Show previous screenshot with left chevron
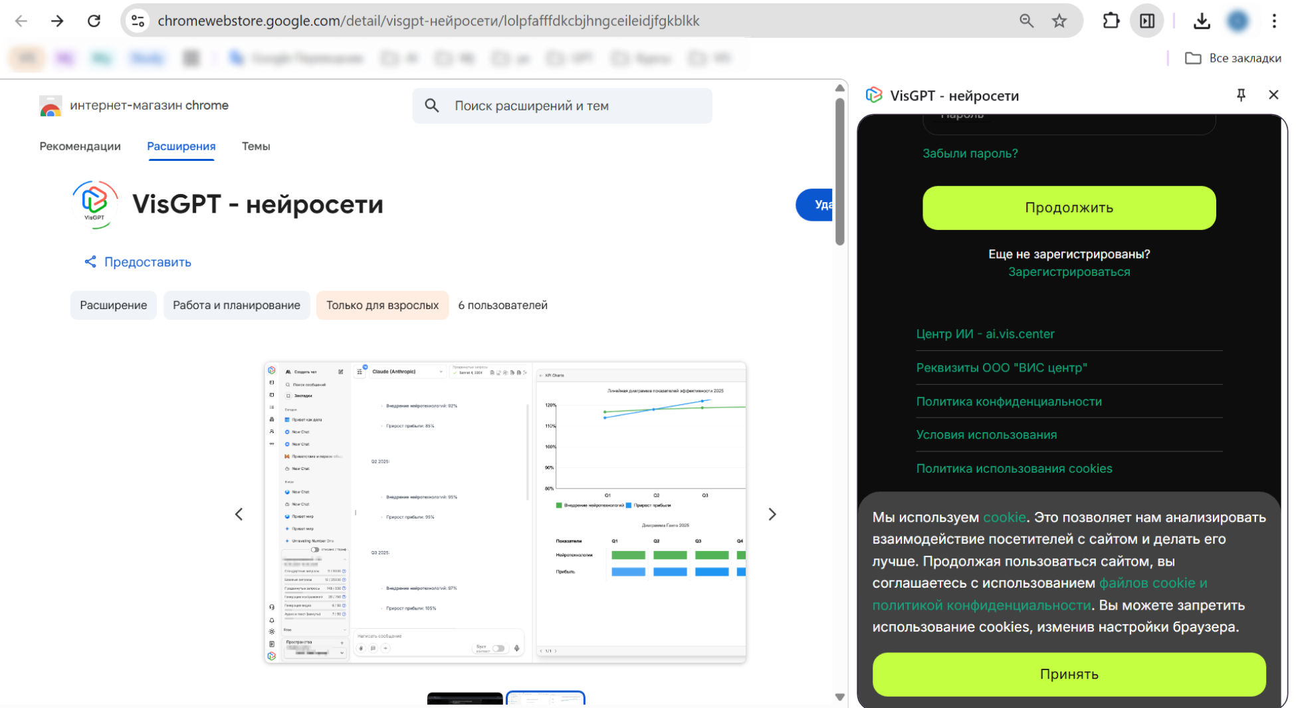The image size is (1296, 708). point(239,515)
